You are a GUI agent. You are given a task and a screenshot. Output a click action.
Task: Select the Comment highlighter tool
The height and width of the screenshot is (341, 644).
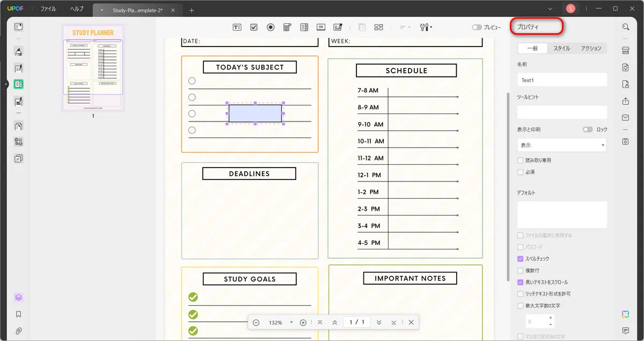[x=19, y=51]
